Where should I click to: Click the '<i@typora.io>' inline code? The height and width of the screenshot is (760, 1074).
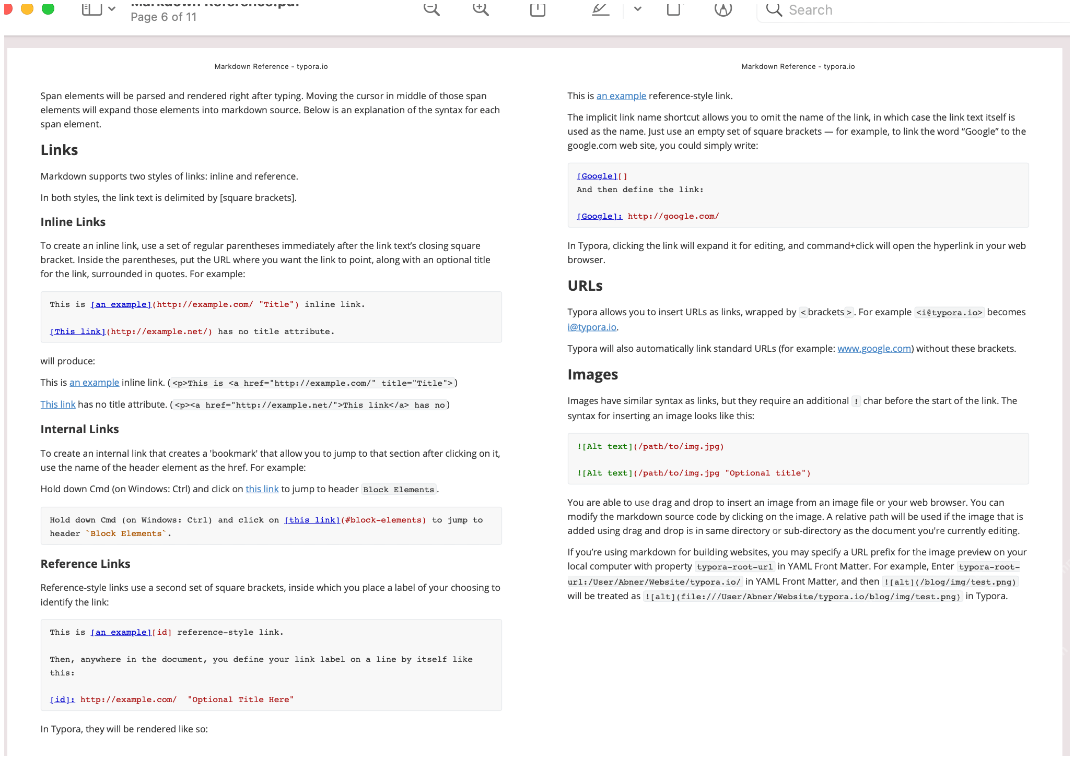click(949, 313)
